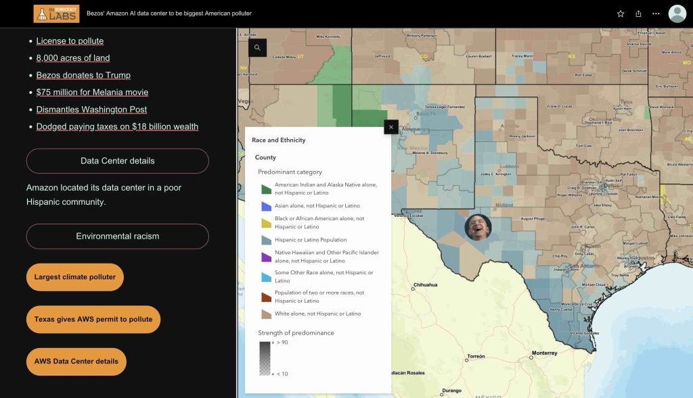Image resolution: width=693 pixels, height=398 pixels.
Task: Click the Environmental racism button
Action: [x=118, y=237]
